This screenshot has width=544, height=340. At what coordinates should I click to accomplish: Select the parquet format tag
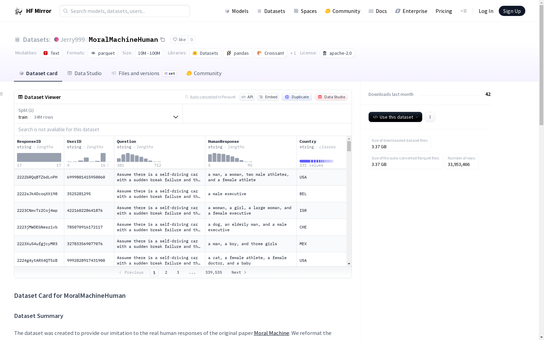pos(103,53)
